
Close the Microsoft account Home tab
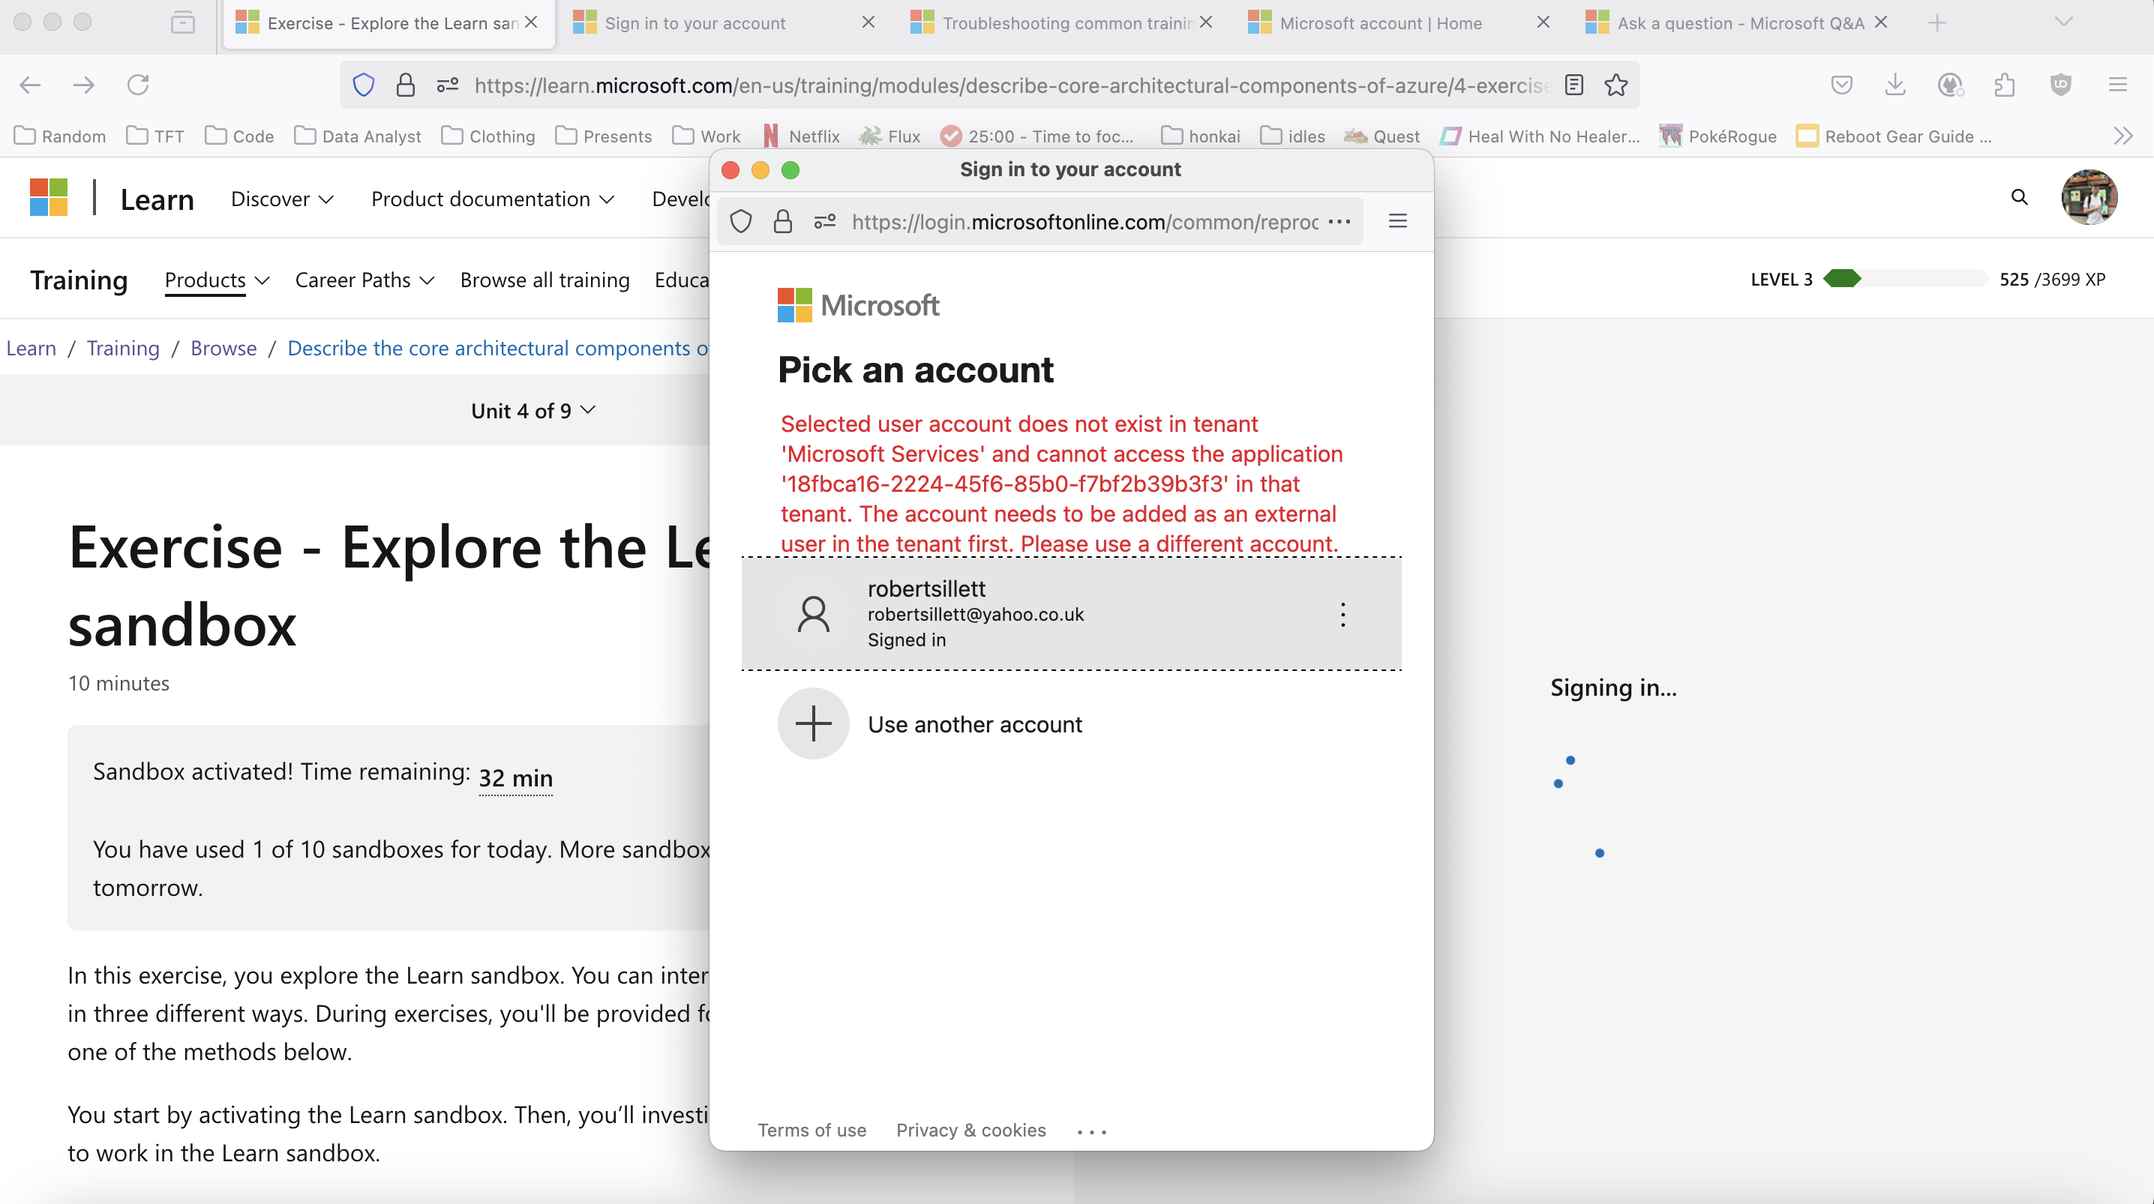click(1543, 22)
